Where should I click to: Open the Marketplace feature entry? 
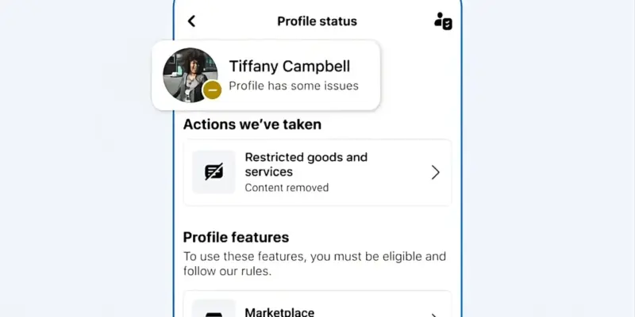point(279,312)
